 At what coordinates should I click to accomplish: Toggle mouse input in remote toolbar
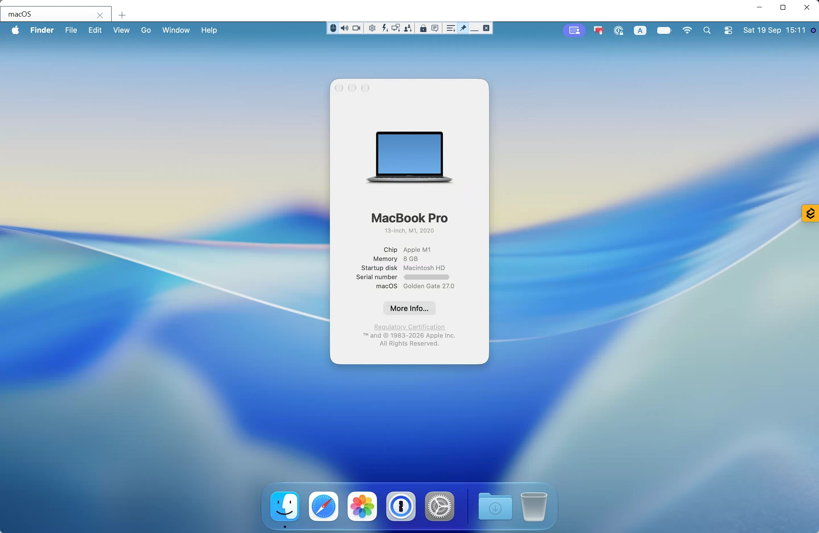click(x=333, y=28)
